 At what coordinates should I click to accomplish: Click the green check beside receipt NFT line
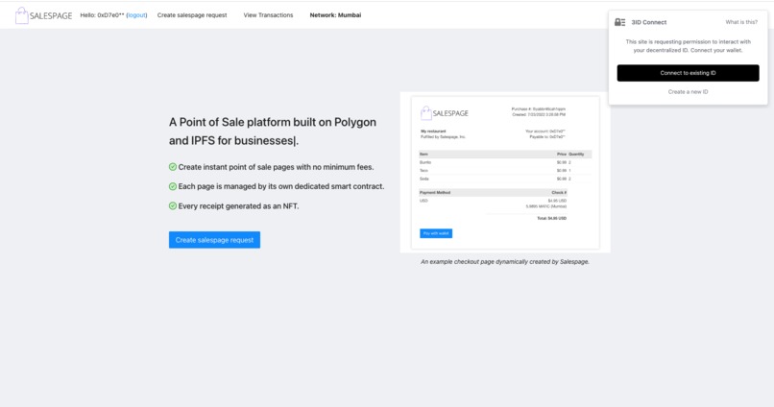pyautogui.click(x=173, y=205)
